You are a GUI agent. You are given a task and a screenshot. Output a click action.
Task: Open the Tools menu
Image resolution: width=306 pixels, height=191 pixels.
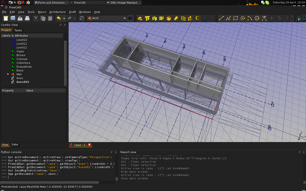(x=31, y=12)
